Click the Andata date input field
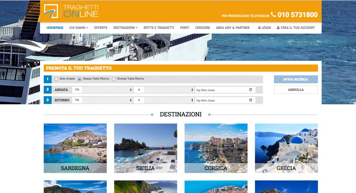The width and height of the screenshot is (356, 193). [x=221, y=90]
